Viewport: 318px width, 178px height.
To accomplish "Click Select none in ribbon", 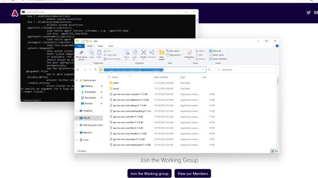I will point(216,55).
